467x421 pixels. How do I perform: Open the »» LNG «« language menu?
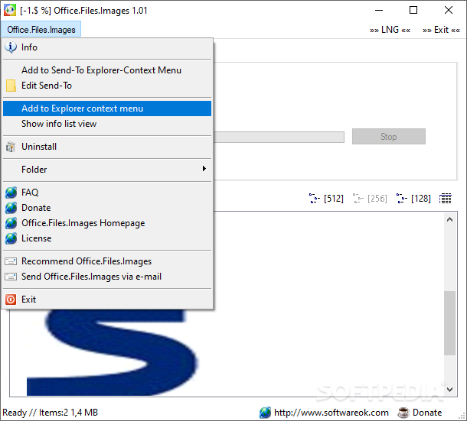point(390,30)
